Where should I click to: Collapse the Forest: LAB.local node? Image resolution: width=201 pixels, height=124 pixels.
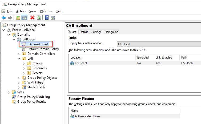point(3,30)
